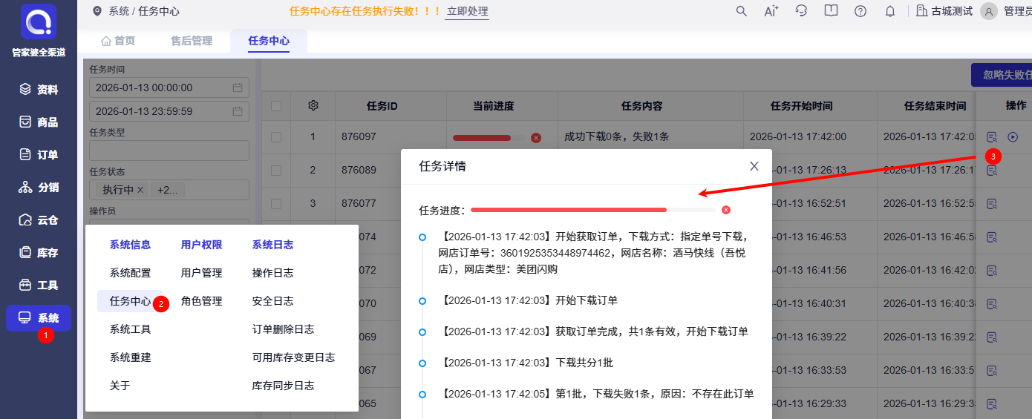Screen dimensions: 1032x419
Task: Click the help question mark icon
Action: tap(860, 11)
